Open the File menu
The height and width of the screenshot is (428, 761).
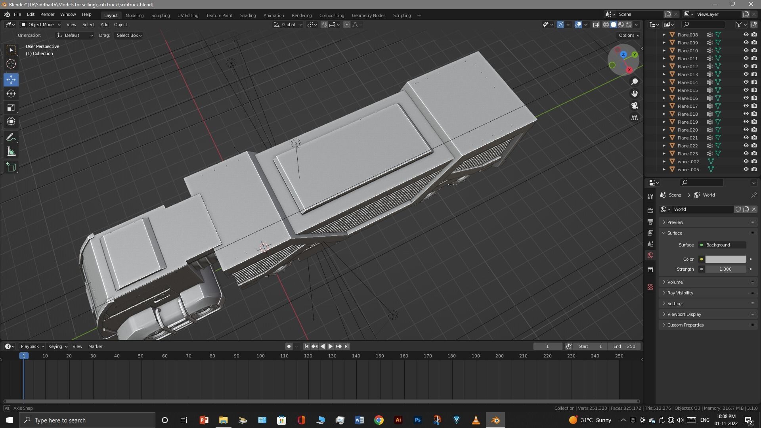pyautogui.click(x=17, y=14)
